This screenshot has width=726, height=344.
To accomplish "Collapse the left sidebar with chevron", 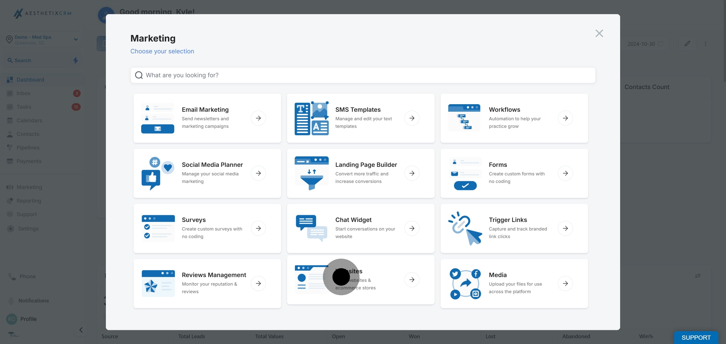I will coord(81,330).
